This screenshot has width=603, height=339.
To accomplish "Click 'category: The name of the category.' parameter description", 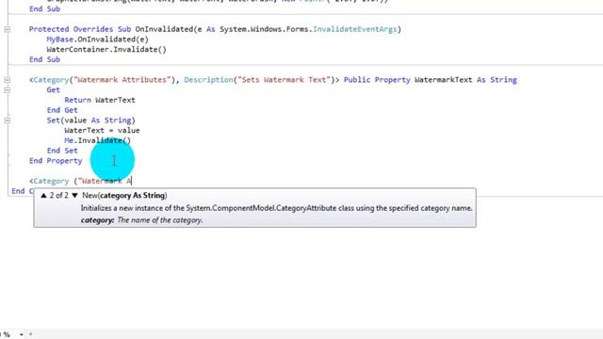I will (x=141, y=220).
